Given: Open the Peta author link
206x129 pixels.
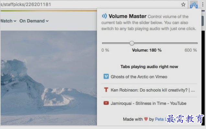Looking at the screenshot, I should 159,119.
